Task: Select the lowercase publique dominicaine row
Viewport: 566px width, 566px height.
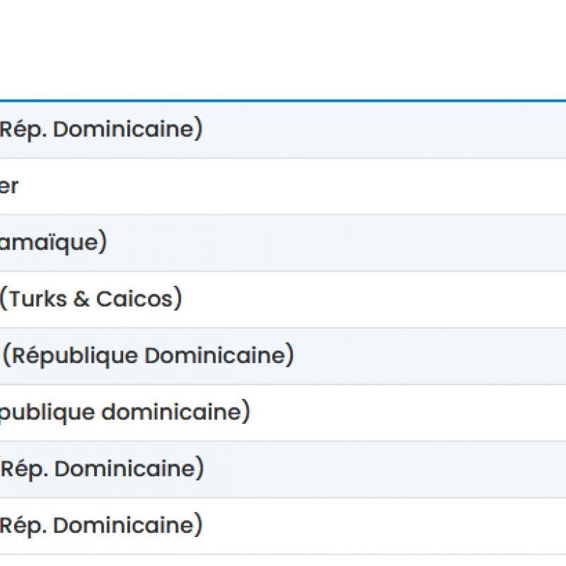Action: [x=125, y=412]
